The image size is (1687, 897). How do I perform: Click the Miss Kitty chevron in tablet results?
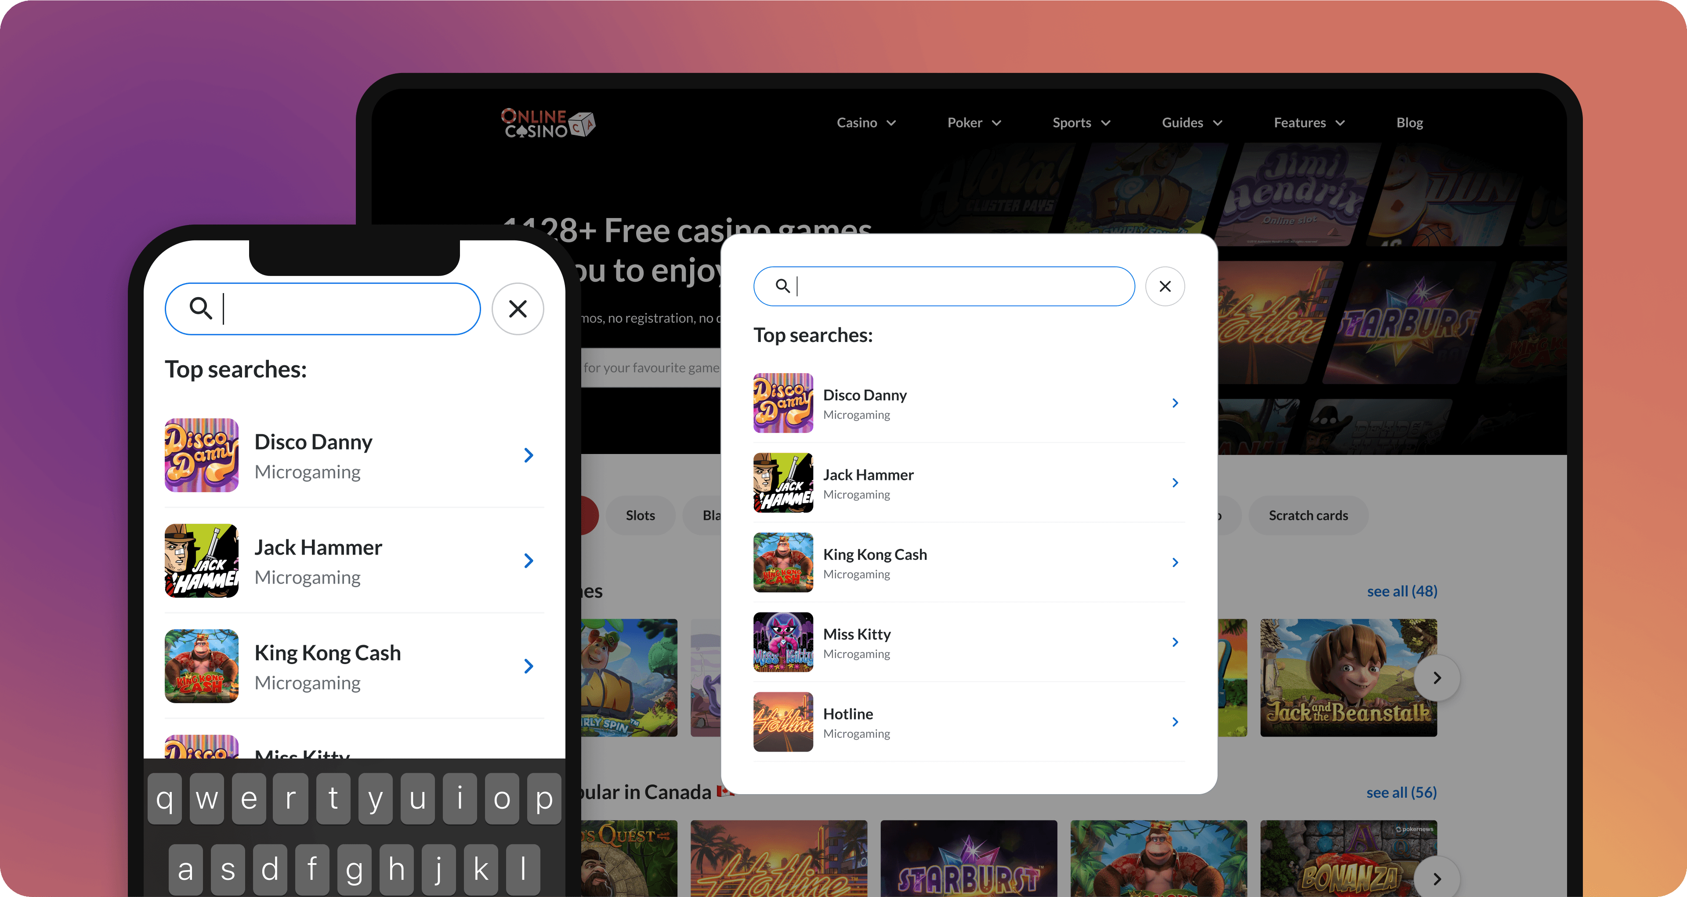pyautogui.click(x=1175, y=642)
